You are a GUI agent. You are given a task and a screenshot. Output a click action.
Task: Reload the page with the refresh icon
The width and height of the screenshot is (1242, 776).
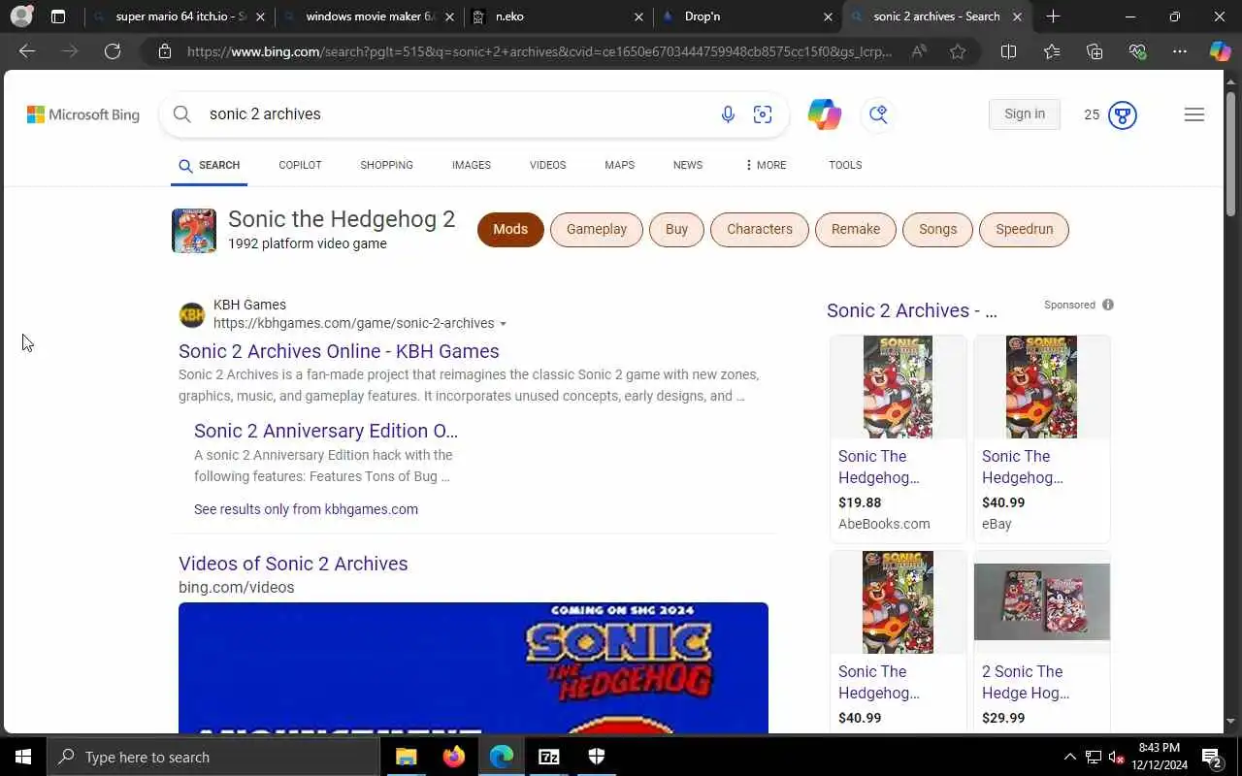pos(113,51)
